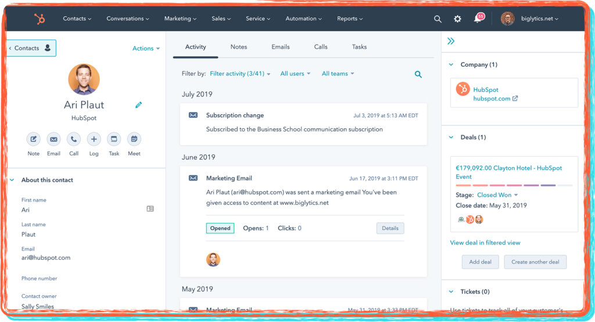Go back to Contacts list
Screen dimensions: 595x322
point(31,48)
